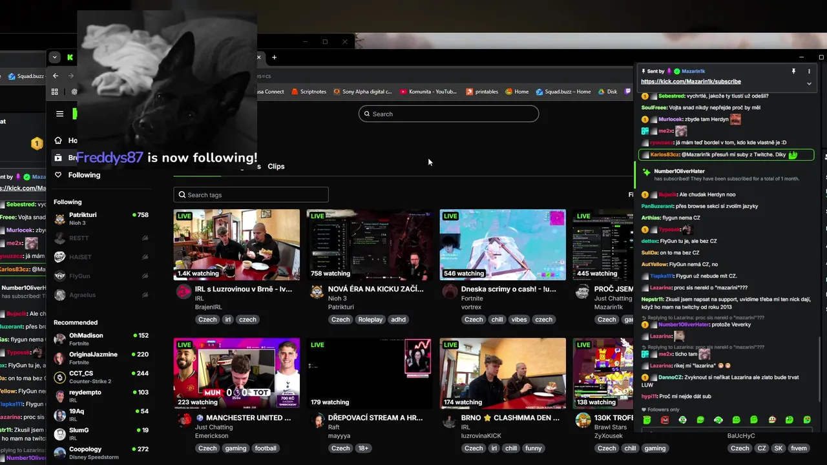Click the Search field at top of Kick
This screenshot has height=465, width=827.
pos(448,114)
